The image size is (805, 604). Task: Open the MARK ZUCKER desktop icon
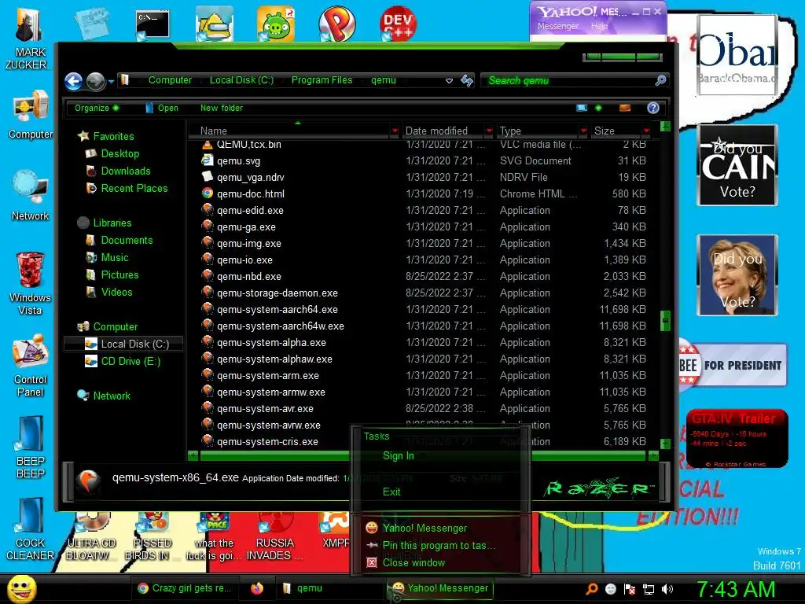point(29,39)
